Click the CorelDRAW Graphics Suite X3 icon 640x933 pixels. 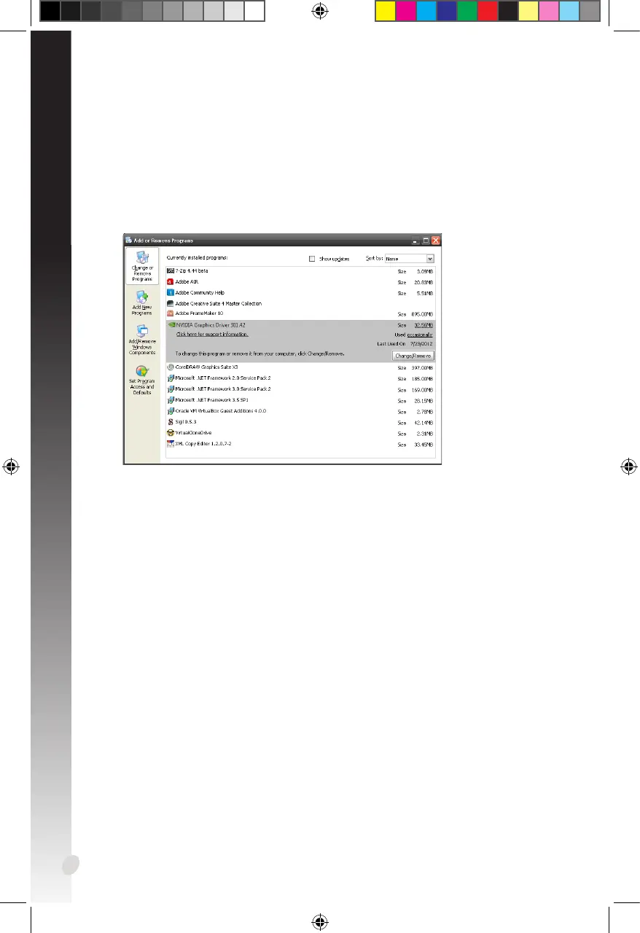(171, 367)
